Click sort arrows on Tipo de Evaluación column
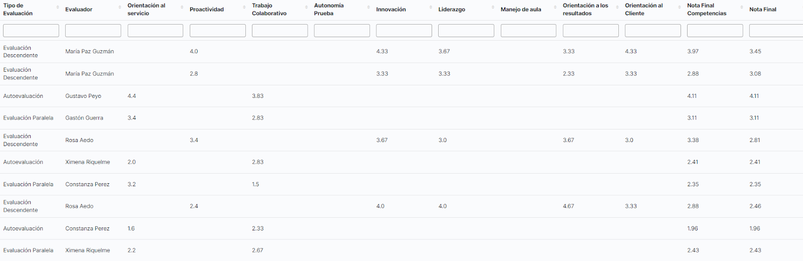This screenshot has width=803, height=261. (58, 8)
